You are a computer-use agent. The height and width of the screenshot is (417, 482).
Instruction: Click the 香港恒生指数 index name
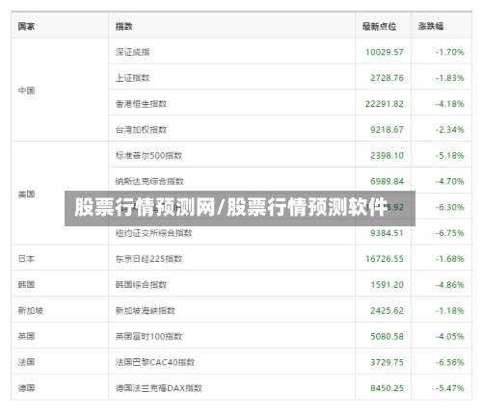(x=141, y=104)
